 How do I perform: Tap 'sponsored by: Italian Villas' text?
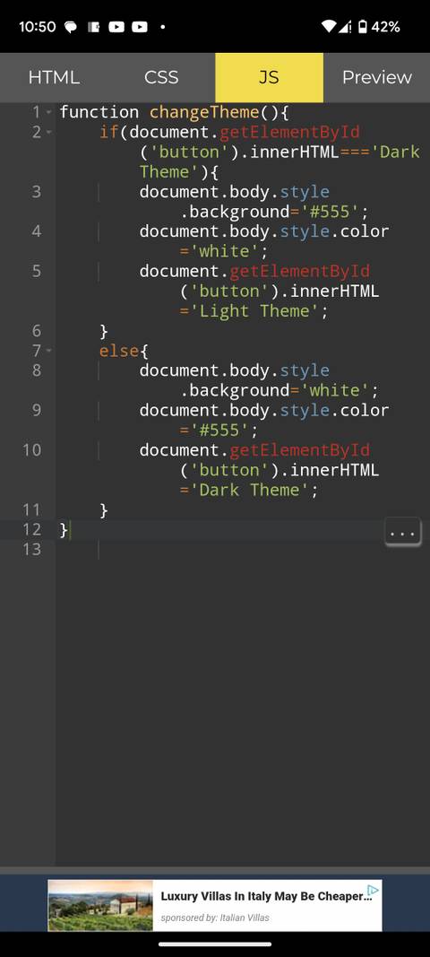pyautogui.click(x=215, y=918)
